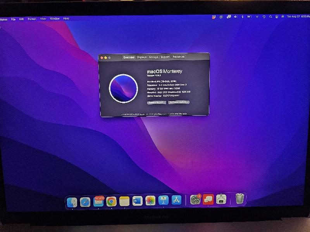Open the red app icon in the Dock
Screen dimensions: 310x232
tap(208, 199)
